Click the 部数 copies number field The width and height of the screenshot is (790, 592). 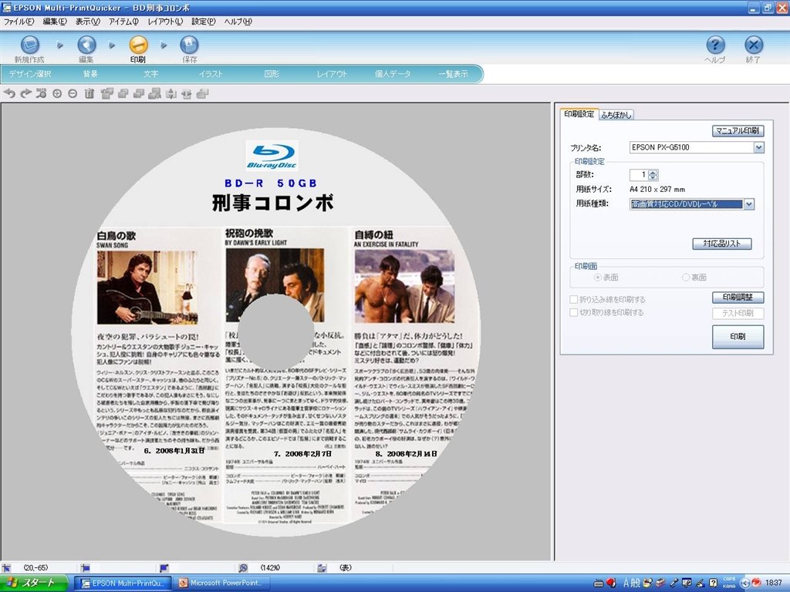(x=638, y=175)
